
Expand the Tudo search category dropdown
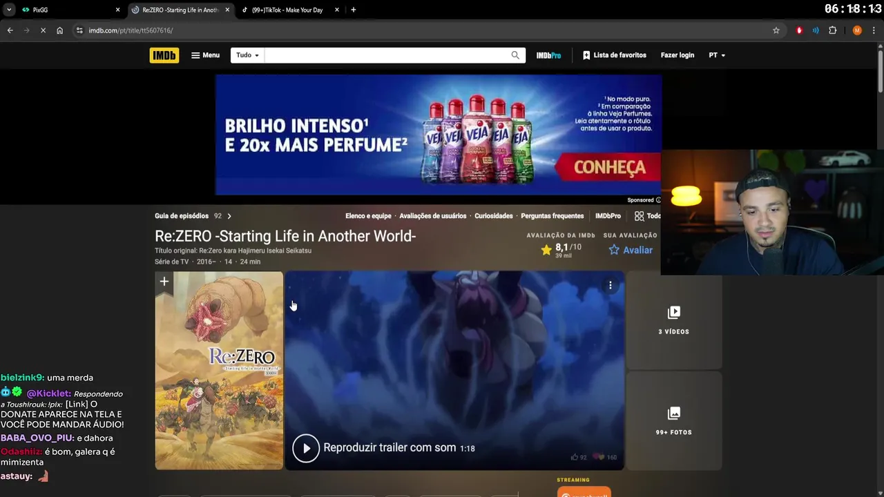247,55
